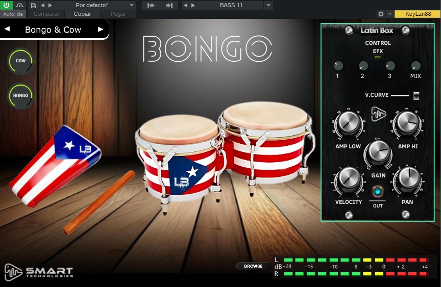The image size is (441, 287).
Task: Toggle the green plugin power button
Action: [x=6, y=5]
